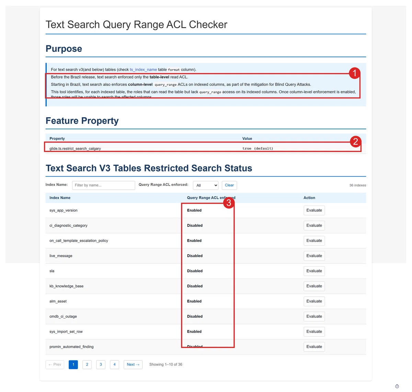The width and height of the screenshot is (412, 392).
Task: Go to page 1 of results
Action: coord(73,365)
